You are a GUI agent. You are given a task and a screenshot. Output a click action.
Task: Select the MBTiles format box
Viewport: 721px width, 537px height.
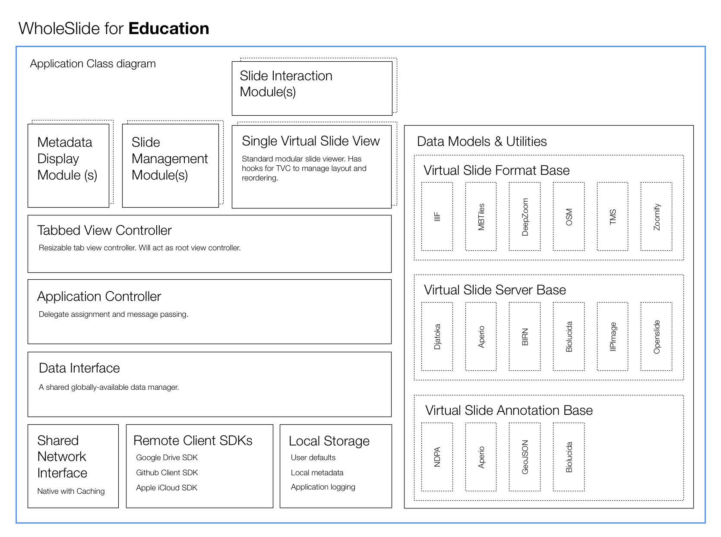coord(481,216)
